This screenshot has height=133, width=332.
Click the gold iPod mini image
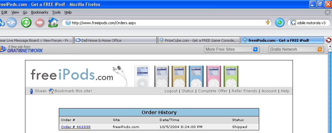point(179,76)
